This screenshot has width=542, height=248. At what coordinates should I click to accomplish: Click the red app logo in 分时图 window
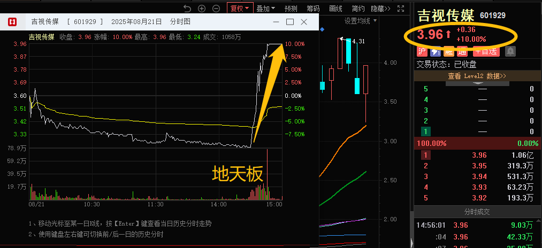pyautogui.click(x=13, y=22)
